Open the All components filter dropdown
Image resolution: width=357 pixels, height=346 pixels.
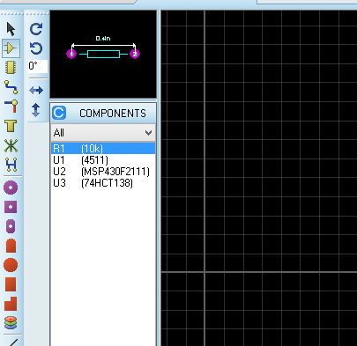(103, 133)
